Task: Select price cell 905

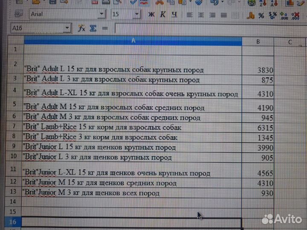Action: 258,158
